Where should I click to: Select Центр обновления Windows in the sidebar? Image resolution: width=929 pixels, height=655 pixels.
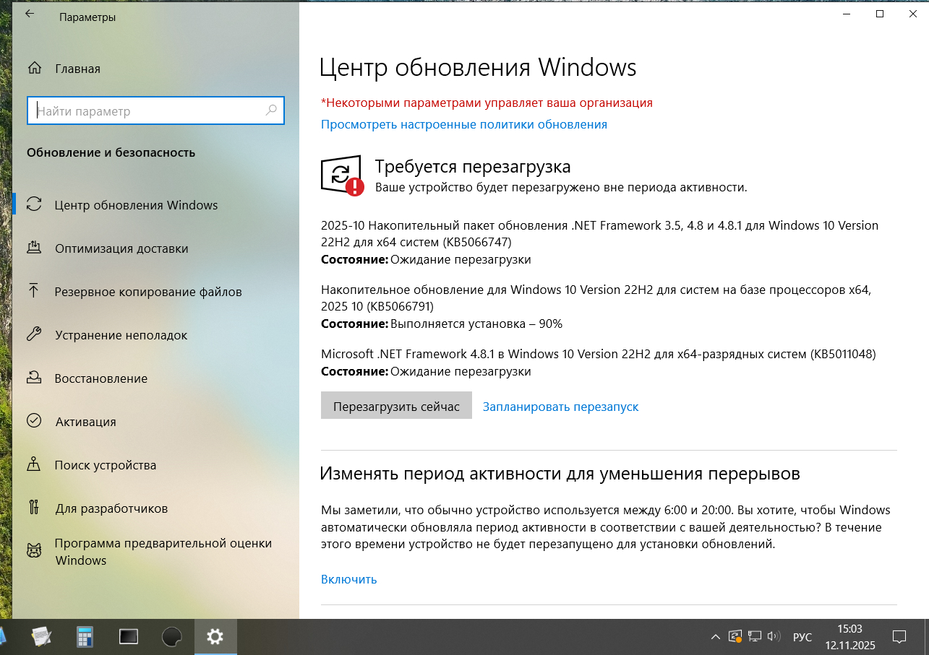click(155, 205)
